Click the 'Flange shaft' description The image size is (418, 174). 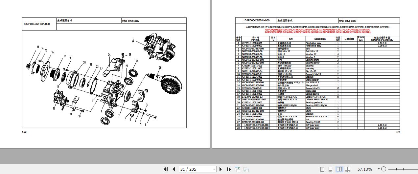click(x=312, y=85)
